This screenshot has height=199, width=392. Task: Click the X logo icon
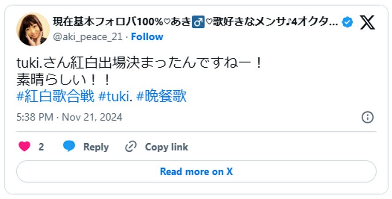[x=367, y=22]
